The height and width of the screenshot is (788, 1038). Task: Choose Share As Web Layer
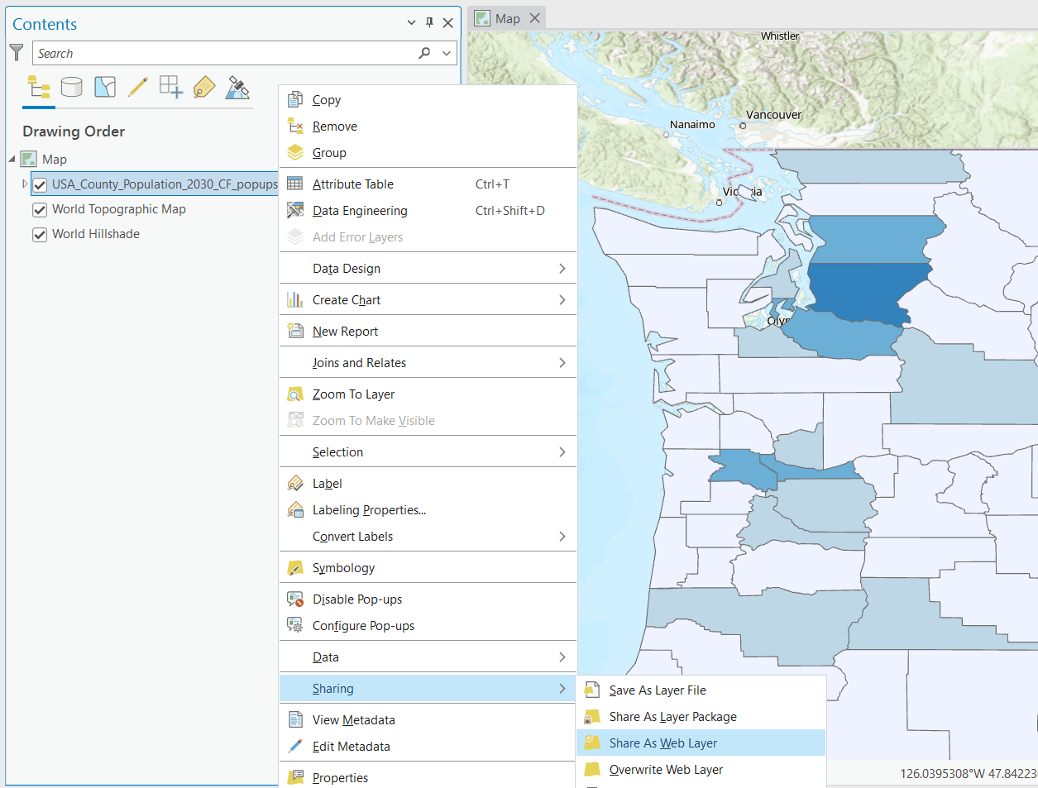click(x=701, y=743)
